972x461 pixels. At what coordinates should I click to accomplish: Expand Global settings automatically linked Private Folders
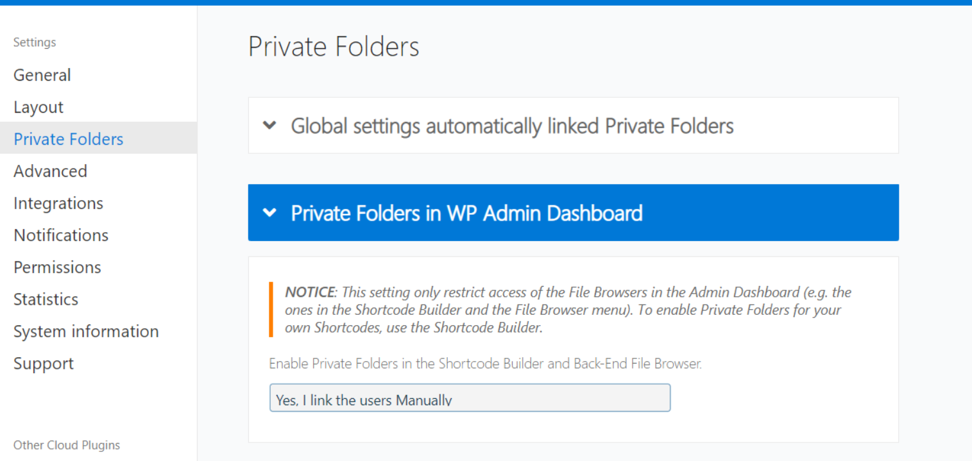(x=512, y=126)
